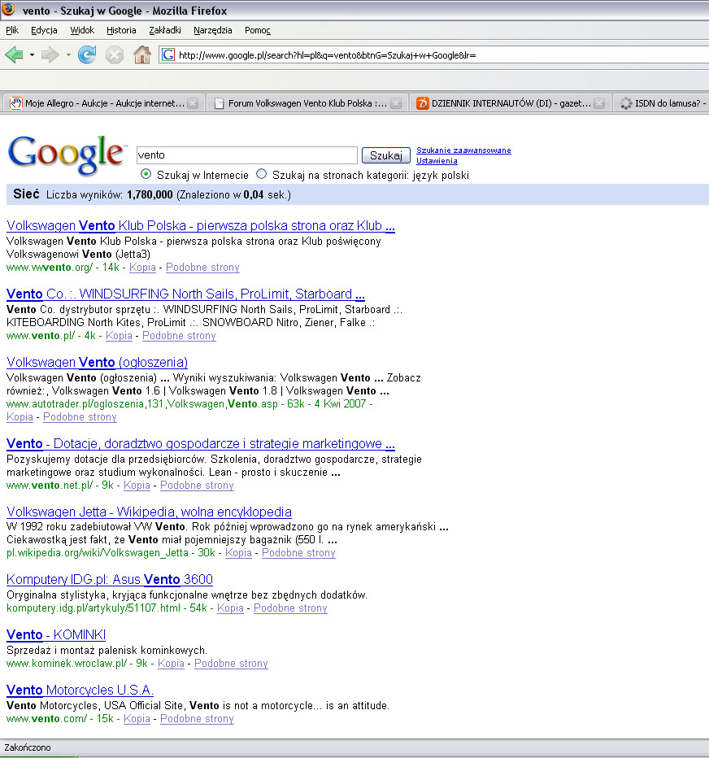Switch to the Moje Allegro tab

103,103
